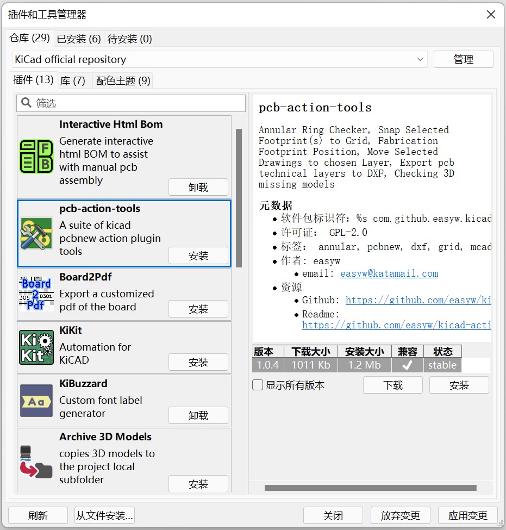
Task: Click the 从文件安装... button
Action: click(x=104, y=515)
